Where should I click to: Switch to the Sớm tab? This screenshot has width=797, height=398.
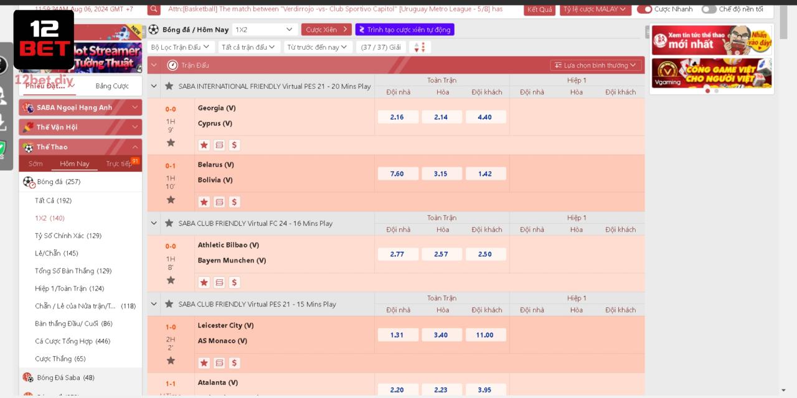pyautogui.click(x=35, y=164)
